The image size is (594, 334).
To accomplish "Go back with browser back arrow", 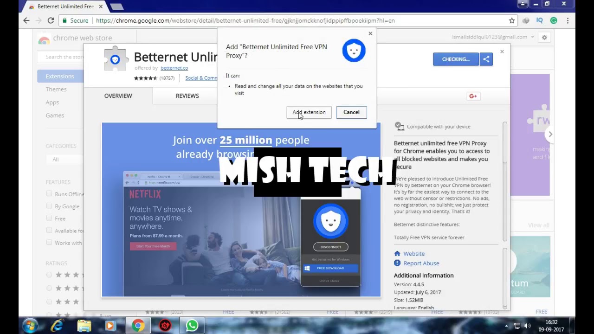I will [26, 20].
